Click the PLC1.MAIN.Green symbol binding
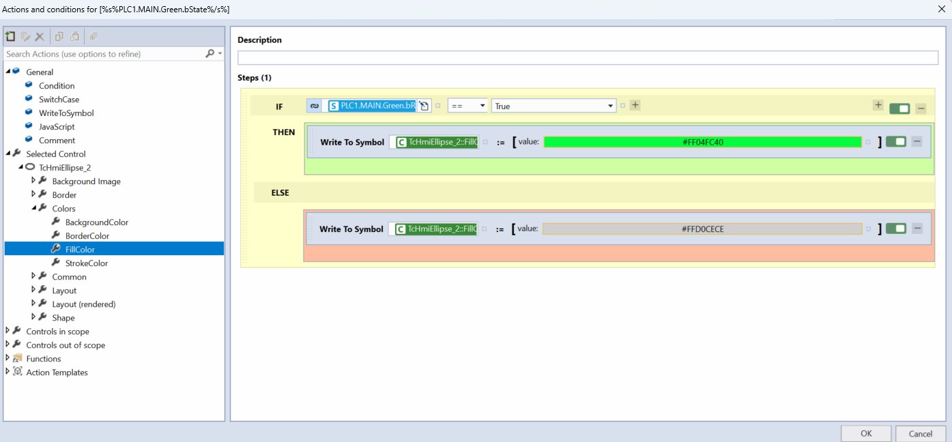952x442 pixels. coord(371,106)
